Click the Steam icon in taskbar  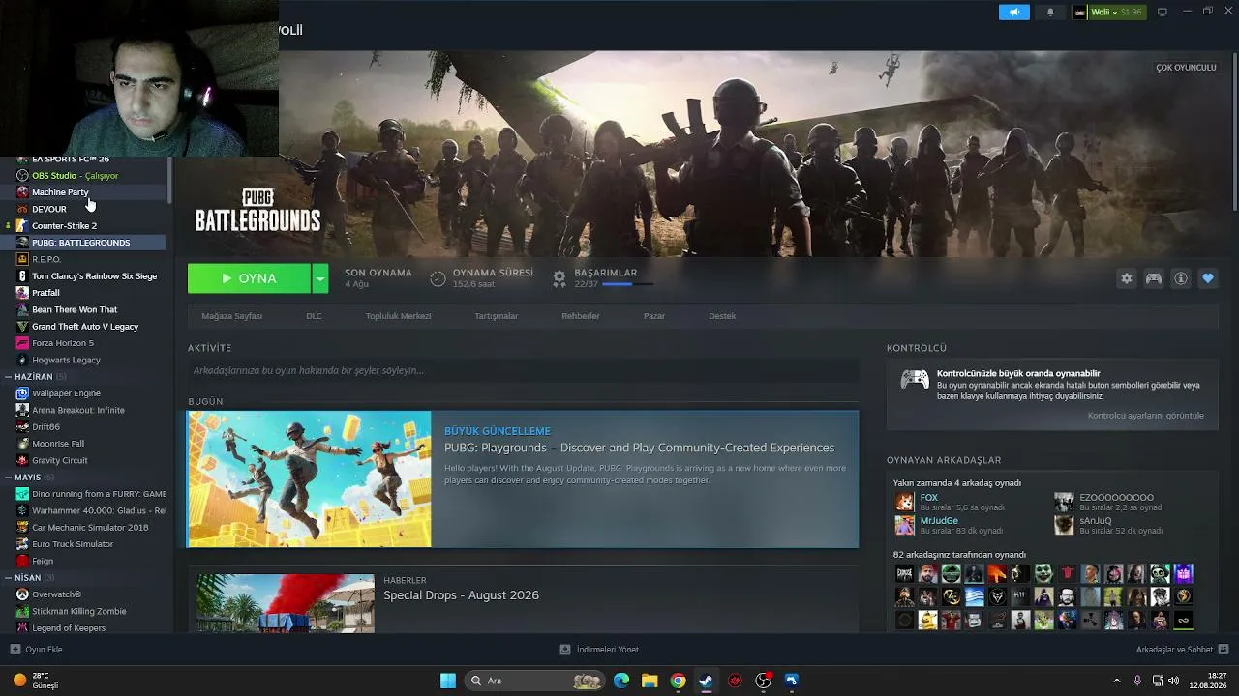tap(707, 681)
